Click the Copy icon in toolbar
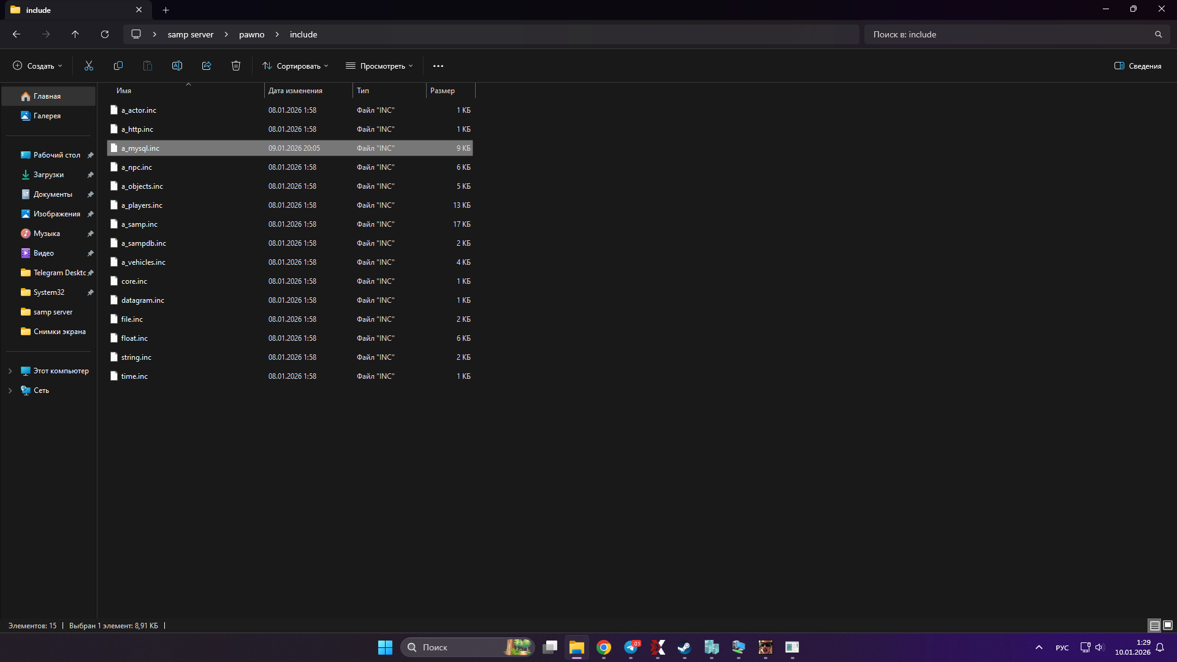 coord(118,66)
